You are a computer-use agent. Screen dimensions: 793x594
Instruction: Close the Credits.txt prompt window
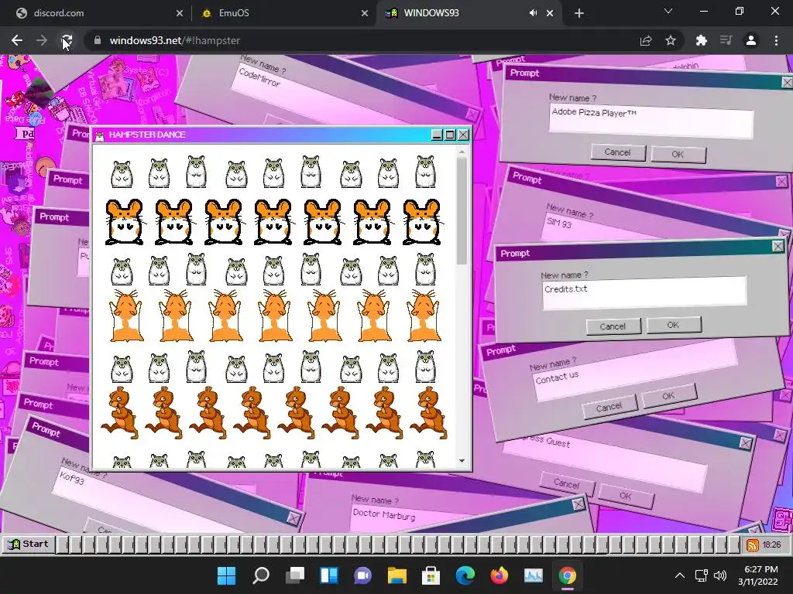coord(778,246)
